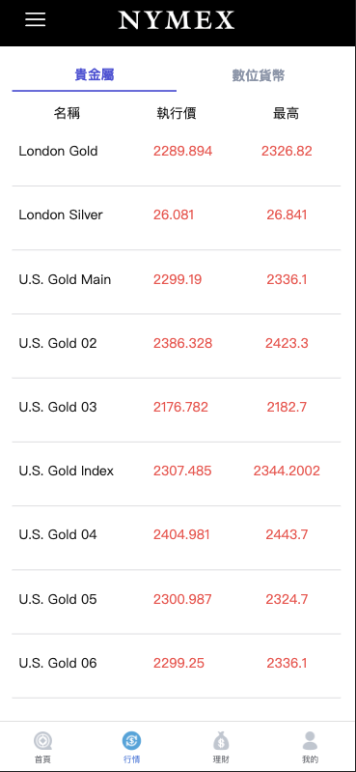356x772 pixels.
Task: Switch to the 貴金屬 tab
Action: click(x=95, y=74)
